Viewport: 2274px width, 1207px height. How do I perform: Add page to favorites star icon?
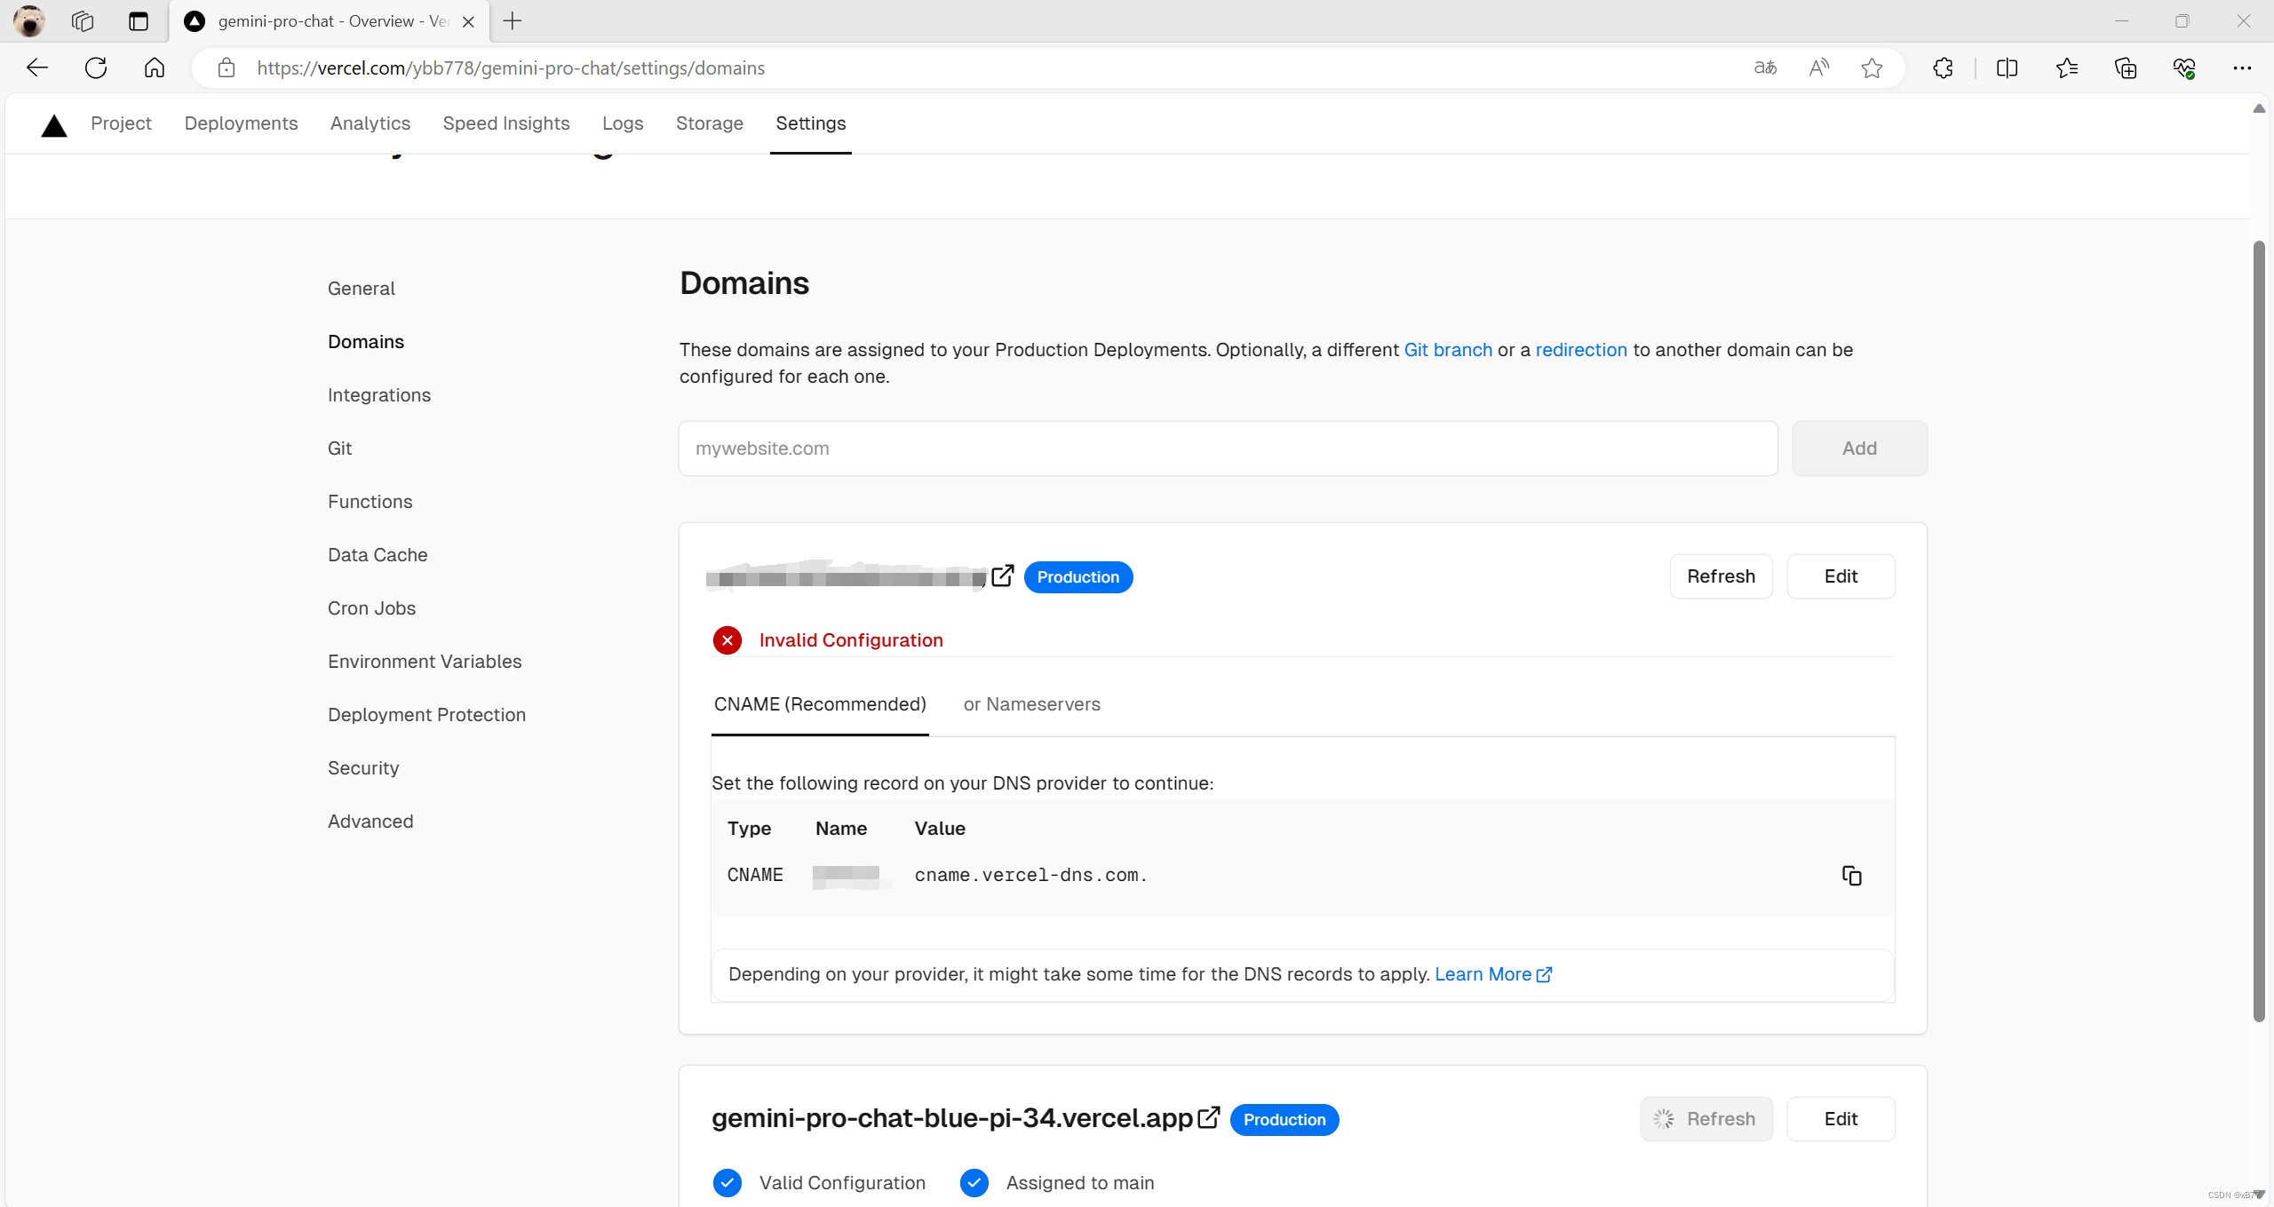tap(1872, 67)
